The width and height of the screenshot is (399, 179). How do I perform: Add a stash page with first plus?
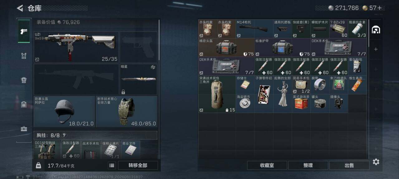376,49
